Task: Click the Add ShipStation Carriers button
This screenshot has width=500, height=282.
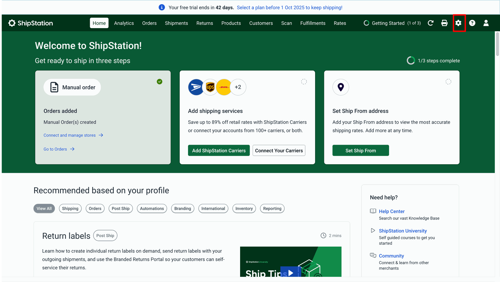Action: (219, 151)
